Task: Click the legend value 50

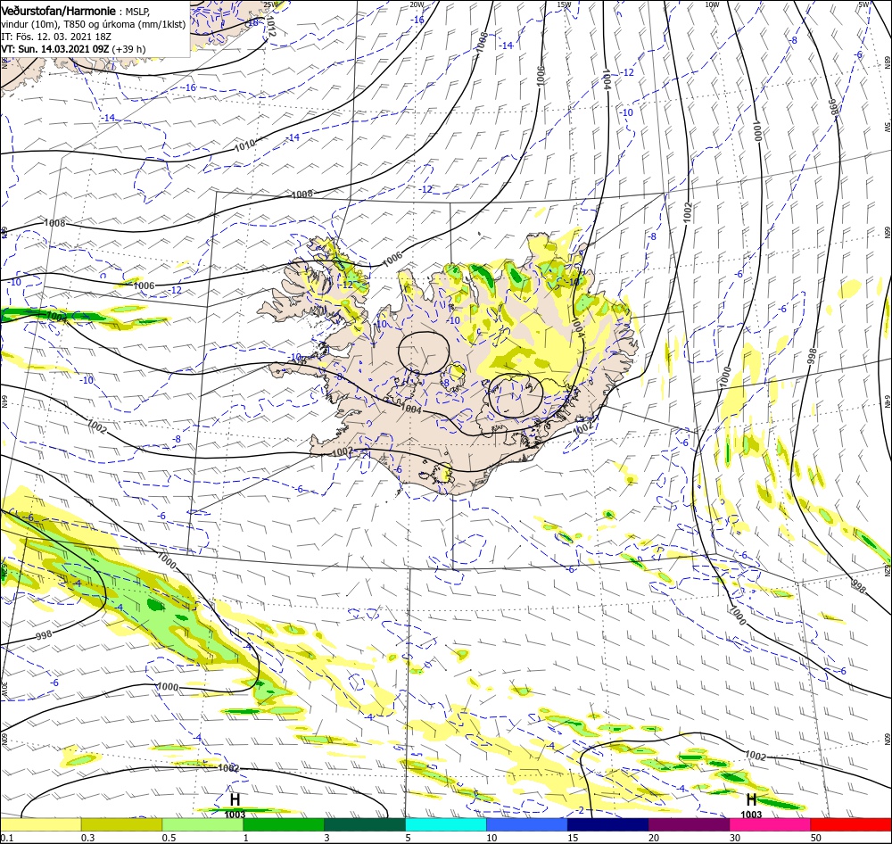Action: pyautogui.click(x=816, y=838)
